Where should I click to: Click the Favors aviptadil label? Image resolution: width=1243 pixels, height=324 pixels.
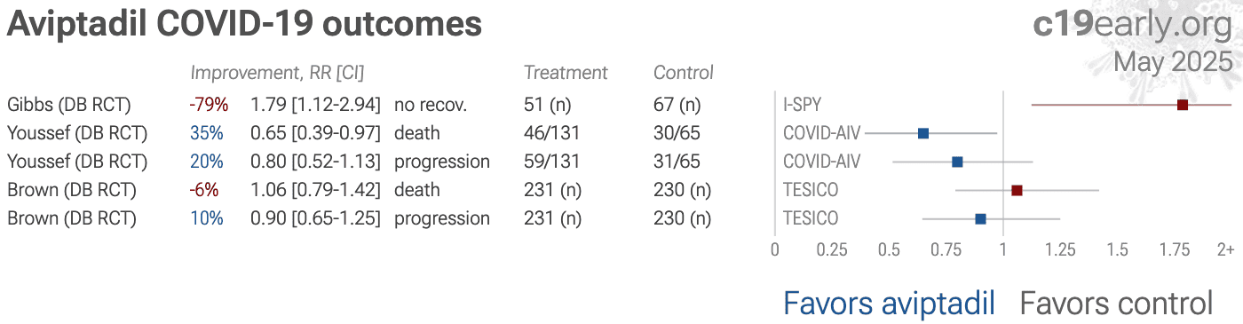pos(889,304)
